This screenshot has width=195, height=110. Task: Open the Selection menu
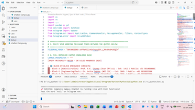20,2
